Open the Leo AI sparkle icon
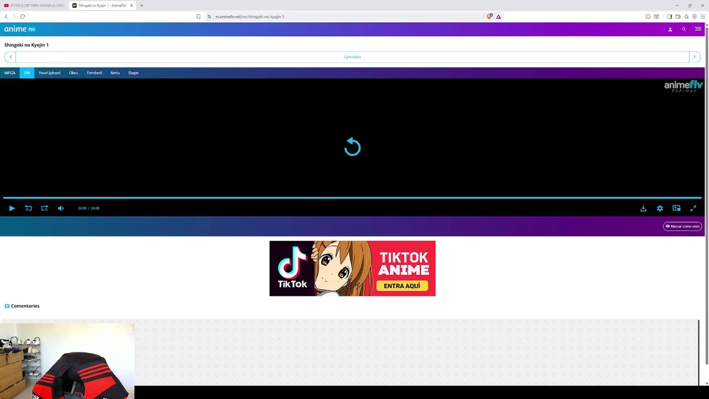The image size is (709, 399). point(686,17)
